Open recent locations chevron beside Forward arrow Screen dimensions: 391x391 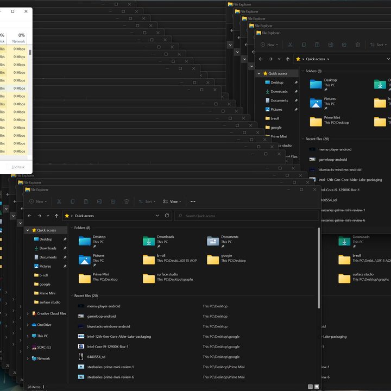48,216
